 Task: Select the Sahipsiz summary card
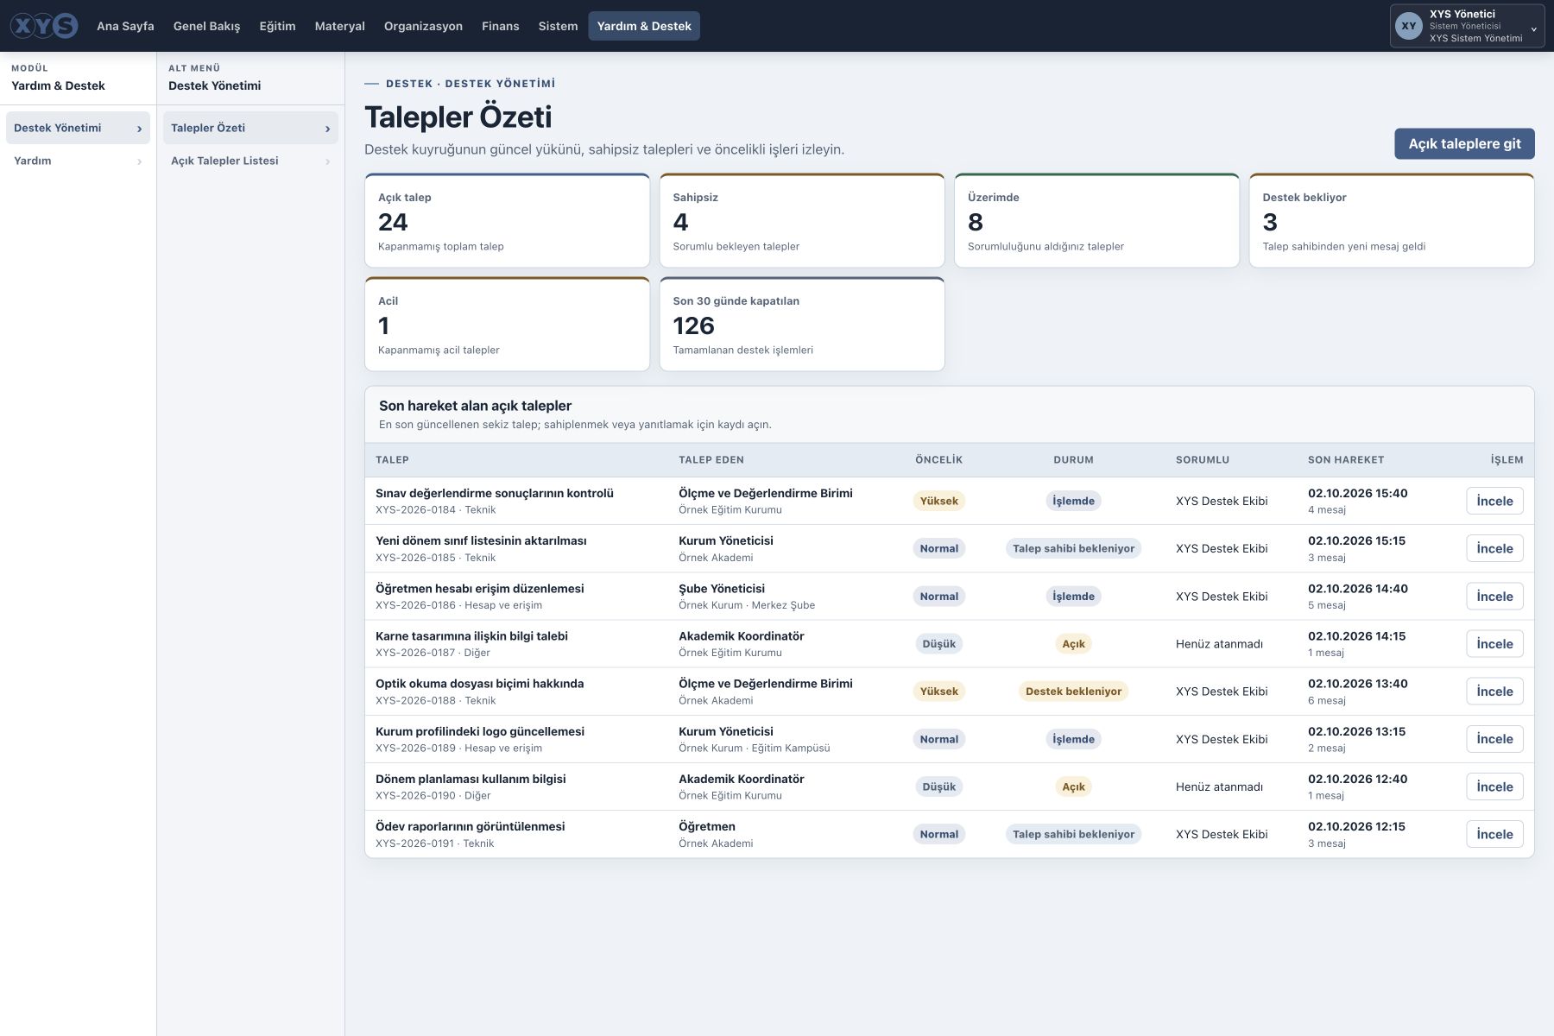click(802, 220)
